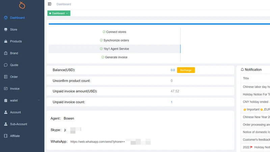This screenshot has width=270, height=152.
Task: Open the Important EUR notification
Action: (x=255, y=109)
